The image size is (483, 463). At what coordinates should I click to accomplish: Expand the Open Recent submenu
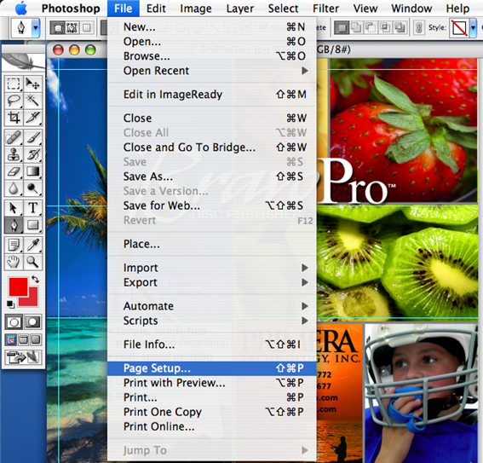[212, 71]
